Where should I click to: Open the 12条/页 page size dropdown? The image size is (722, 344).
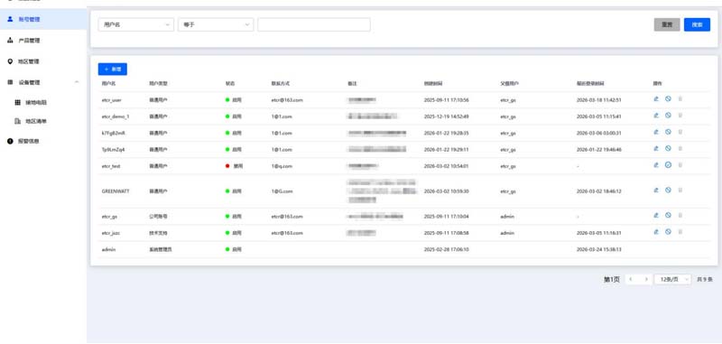coord(672,279)
